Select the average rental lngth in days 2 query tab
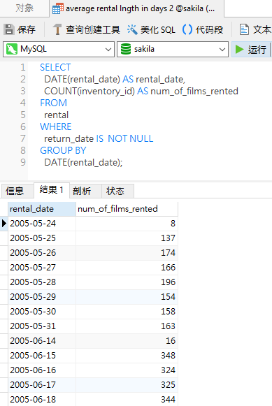 pos(137,8)
